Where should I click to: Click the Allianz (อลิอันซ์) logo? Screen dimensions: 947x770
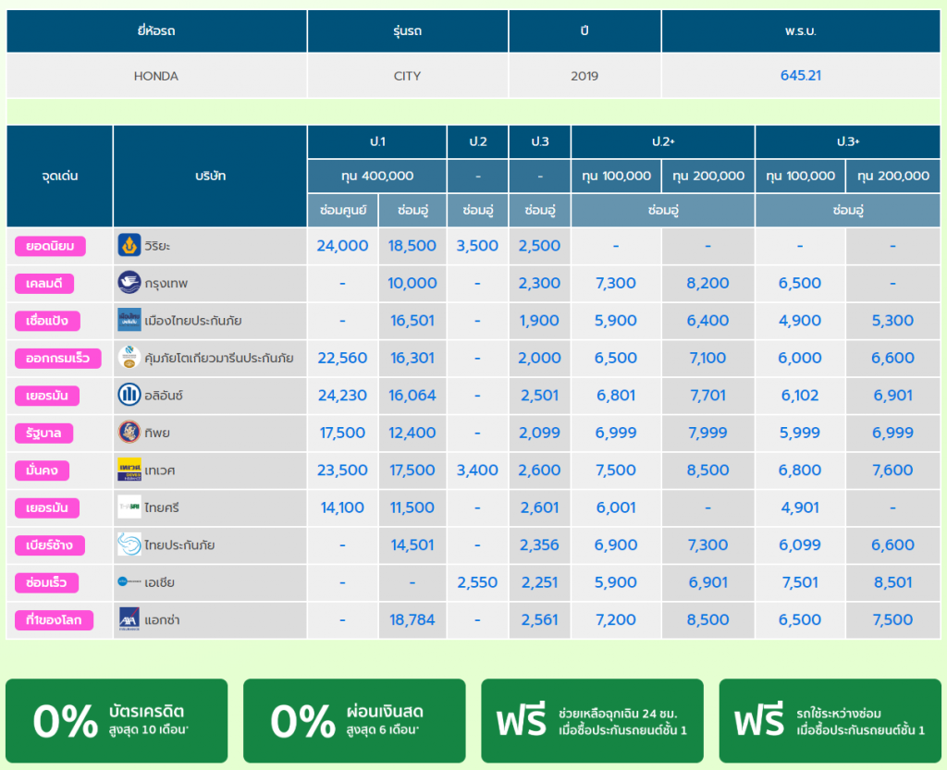click(129, 396)
